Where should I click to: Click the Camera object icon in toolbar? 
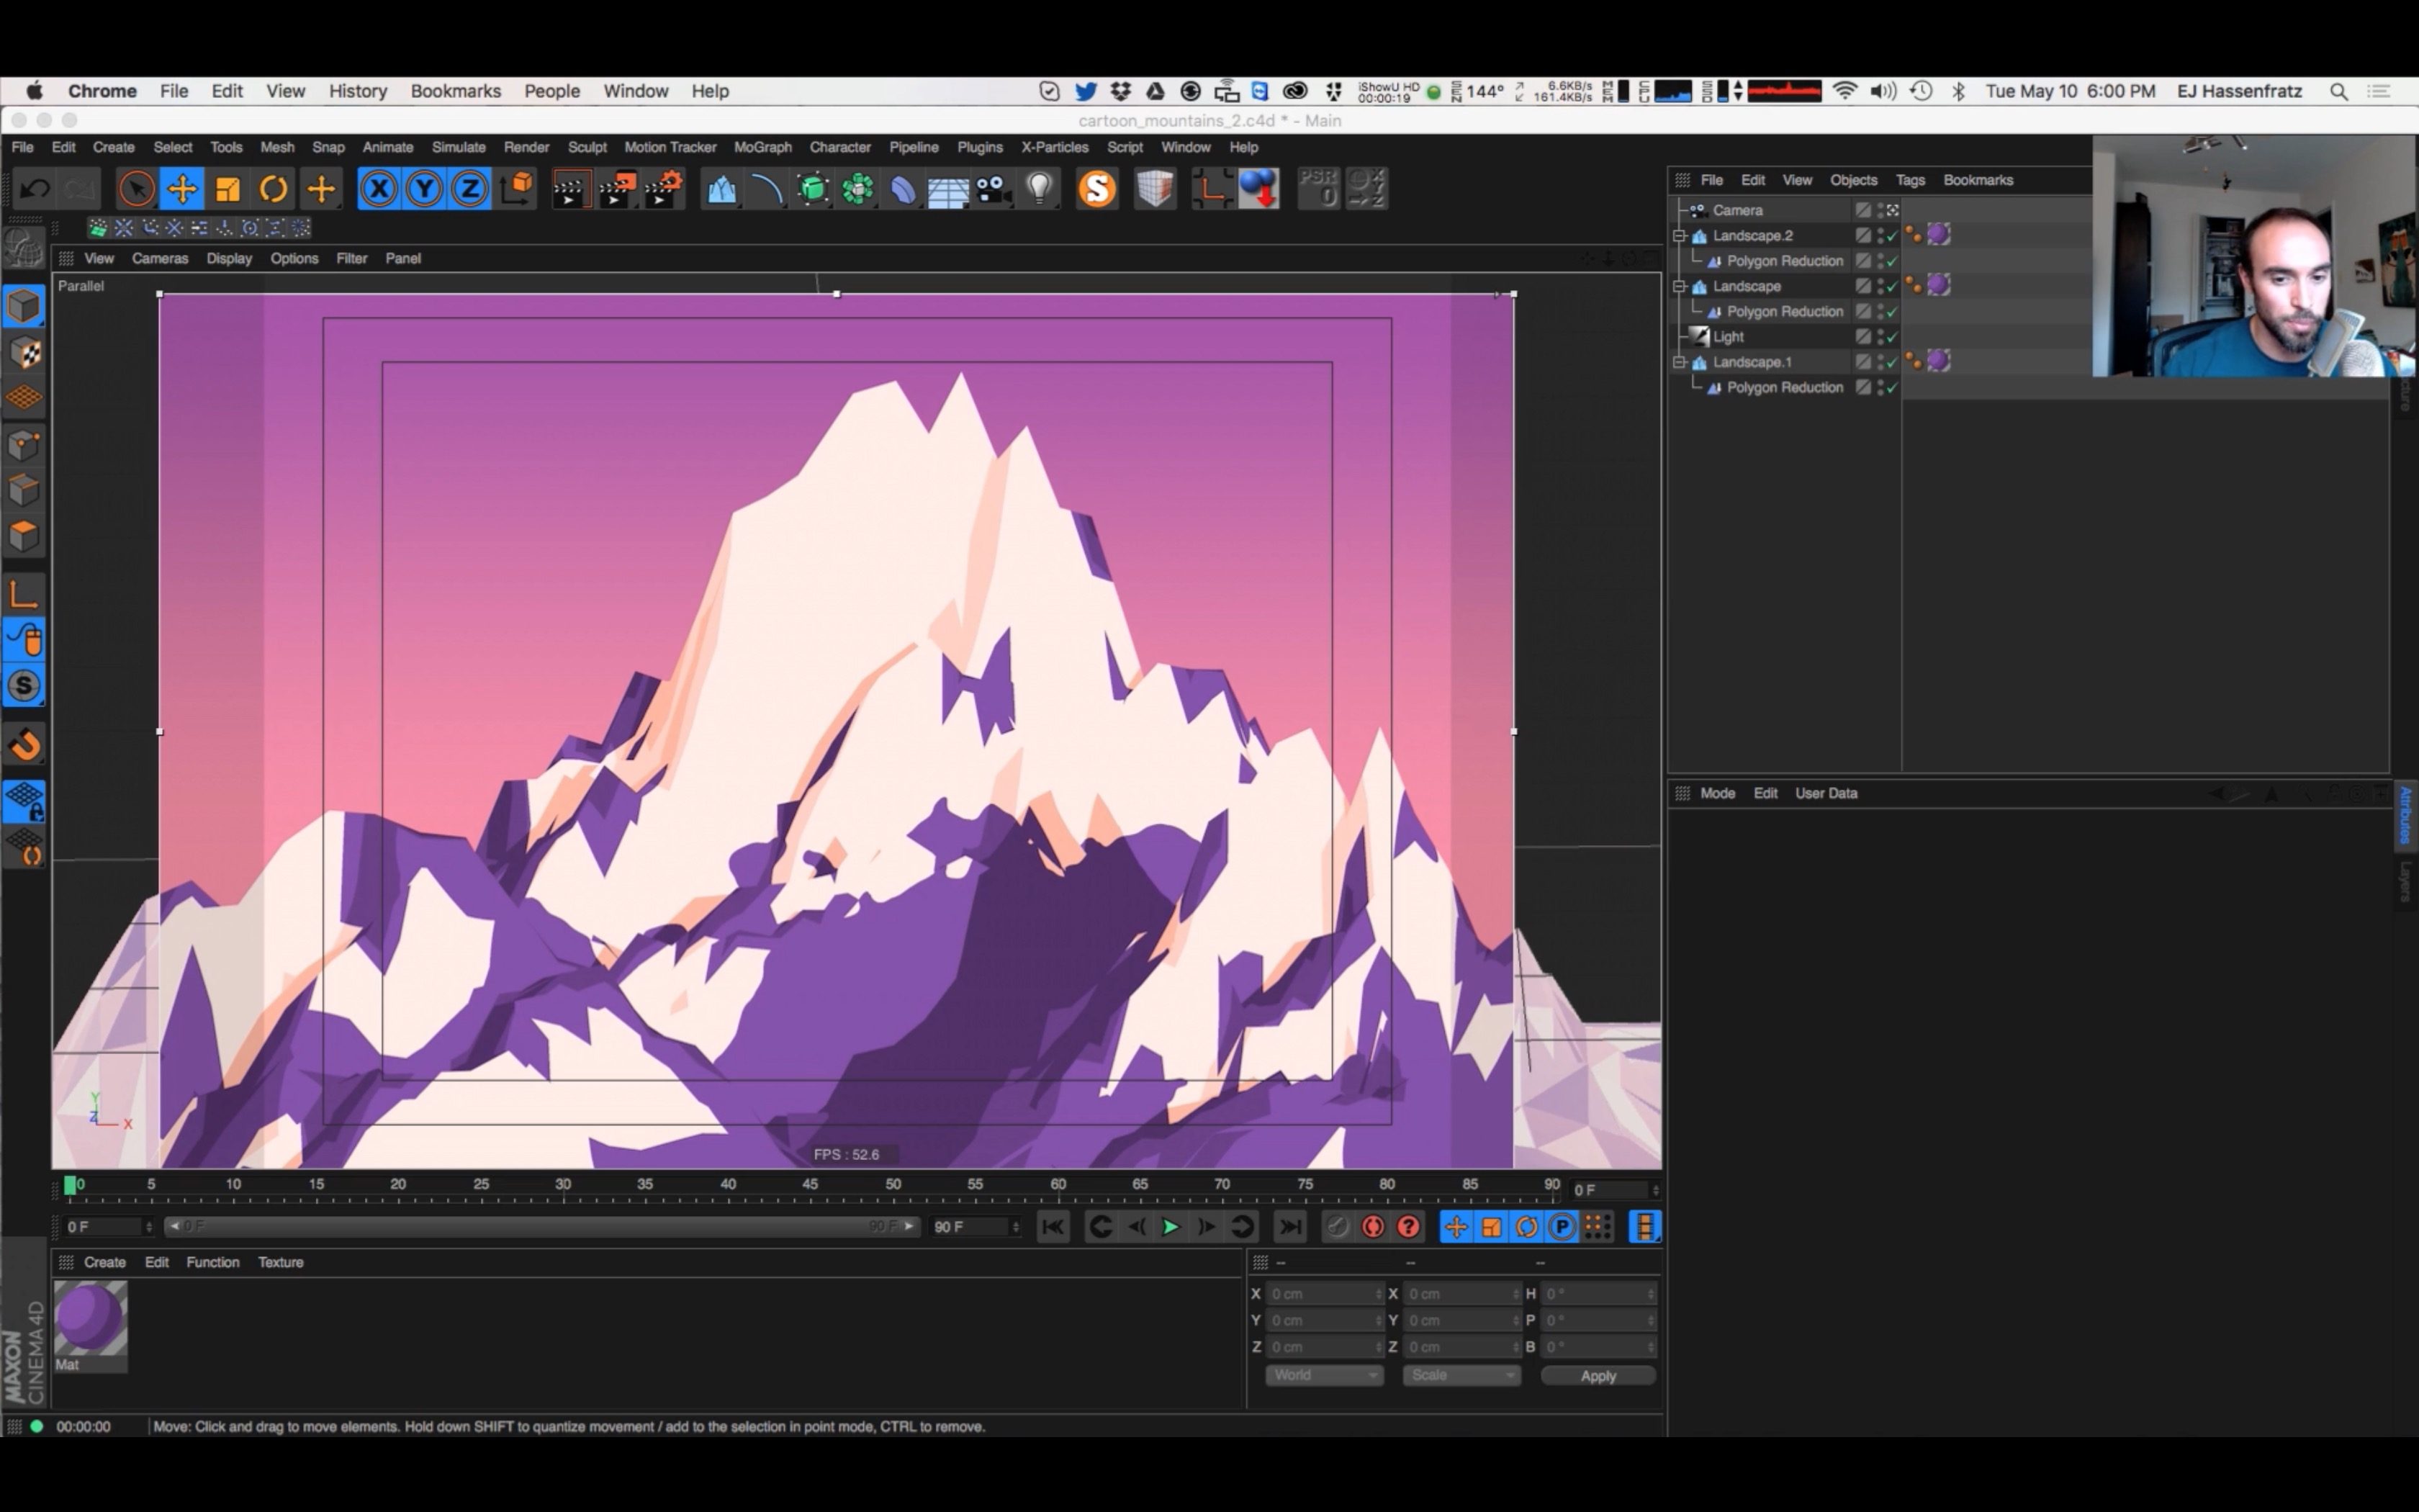(993, 189)
